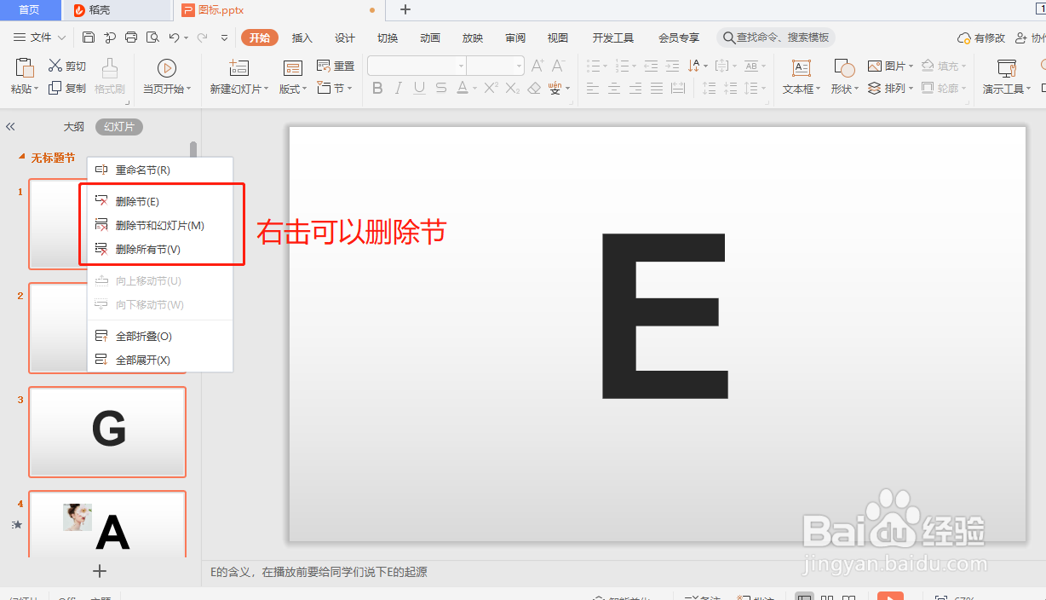Click the Picture (图片) icon
The width and height of the screenshot is (1046, 600).
click(875, 66)
